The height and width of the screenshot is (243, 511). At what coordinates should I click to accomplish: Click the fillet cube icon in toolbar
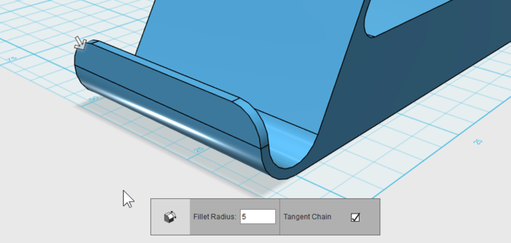tap(170, 217)
